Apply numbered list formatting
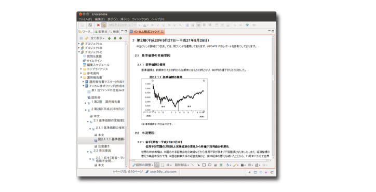This screenshot has height=192, width=376. point(193,25)
